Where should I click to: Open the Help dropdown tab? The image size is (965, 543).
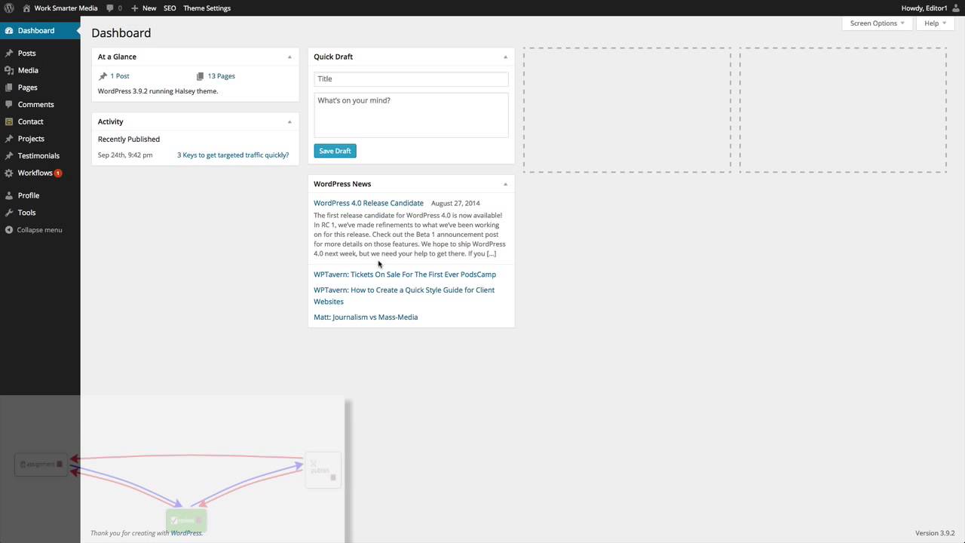(935, 23)
